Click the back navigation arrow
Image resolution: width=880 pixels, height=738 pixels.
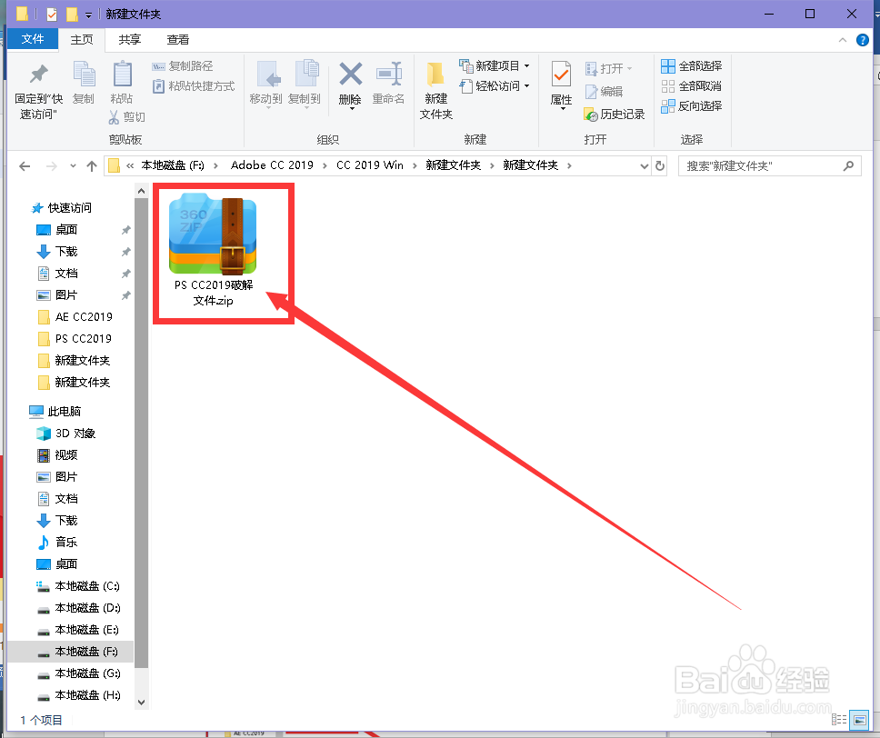coord(25,165)
